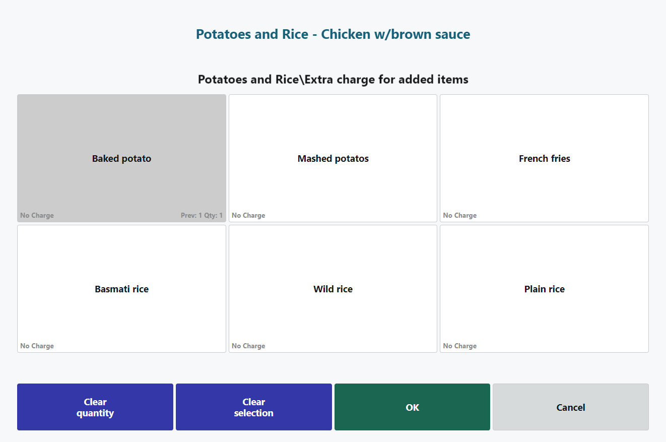Screen dimensions: 666x442
Task: Dismiss the dialog with Cancel
Action: pyautogui.click(x=570, y=407)
